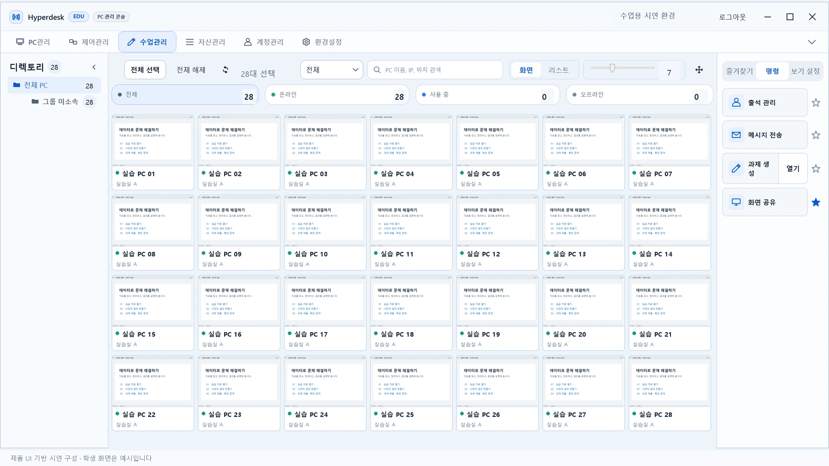Open the PC관리 menu tab
The image size is (829, 466).
coord(33,42)
